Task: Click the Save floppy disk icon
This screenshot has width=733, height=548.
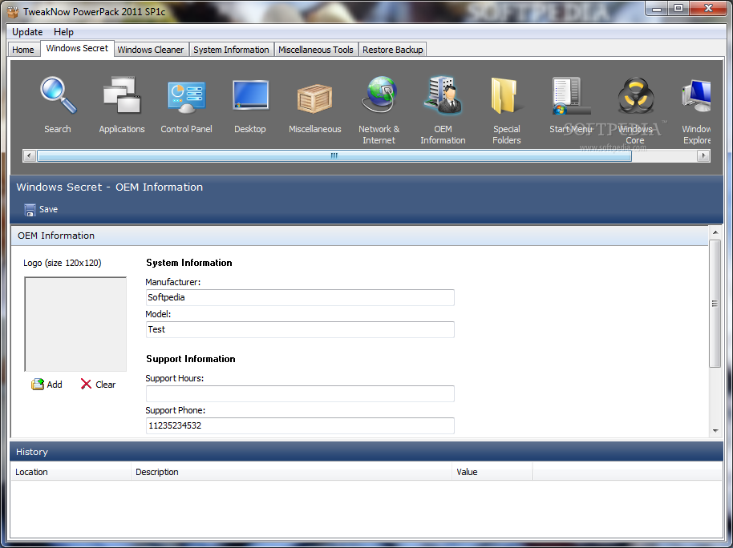Action: tap(30, 210)
